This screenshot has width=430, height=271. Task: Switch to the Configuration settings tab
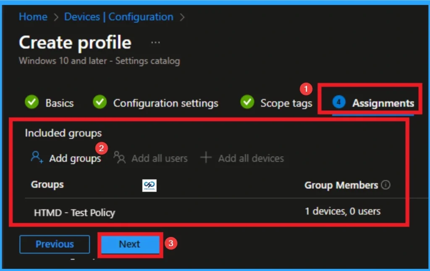(166, 103)
